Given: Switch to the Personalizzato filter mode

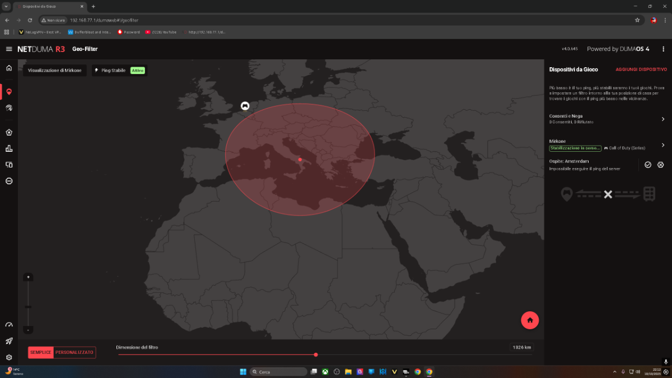Looking at the screenshot, I should (74, 352).
